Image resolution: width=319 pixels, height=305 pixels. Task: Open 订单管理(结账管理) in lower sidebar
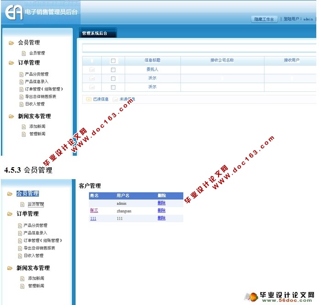click(43, 240)
